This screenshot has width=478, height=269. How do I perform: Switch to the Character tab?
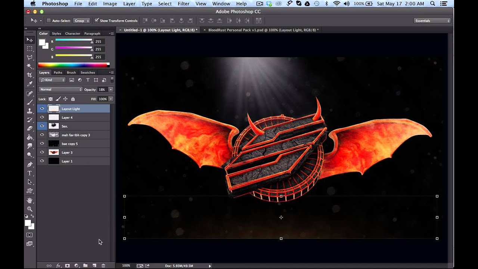point(72,34)
